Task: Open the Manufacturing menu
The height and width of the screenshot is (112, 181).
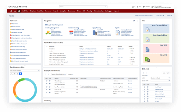Action: tap(99, 11)
